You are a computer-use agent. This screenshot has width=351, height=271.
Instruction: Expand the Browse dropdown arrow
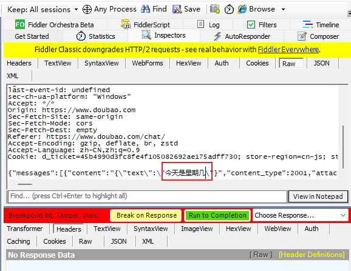[x=283, y=9]
